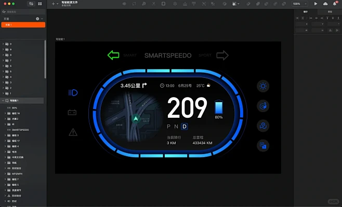Click the align horizontal centers icon
Viewport: 342px width, 207px height.
[316, 18]
